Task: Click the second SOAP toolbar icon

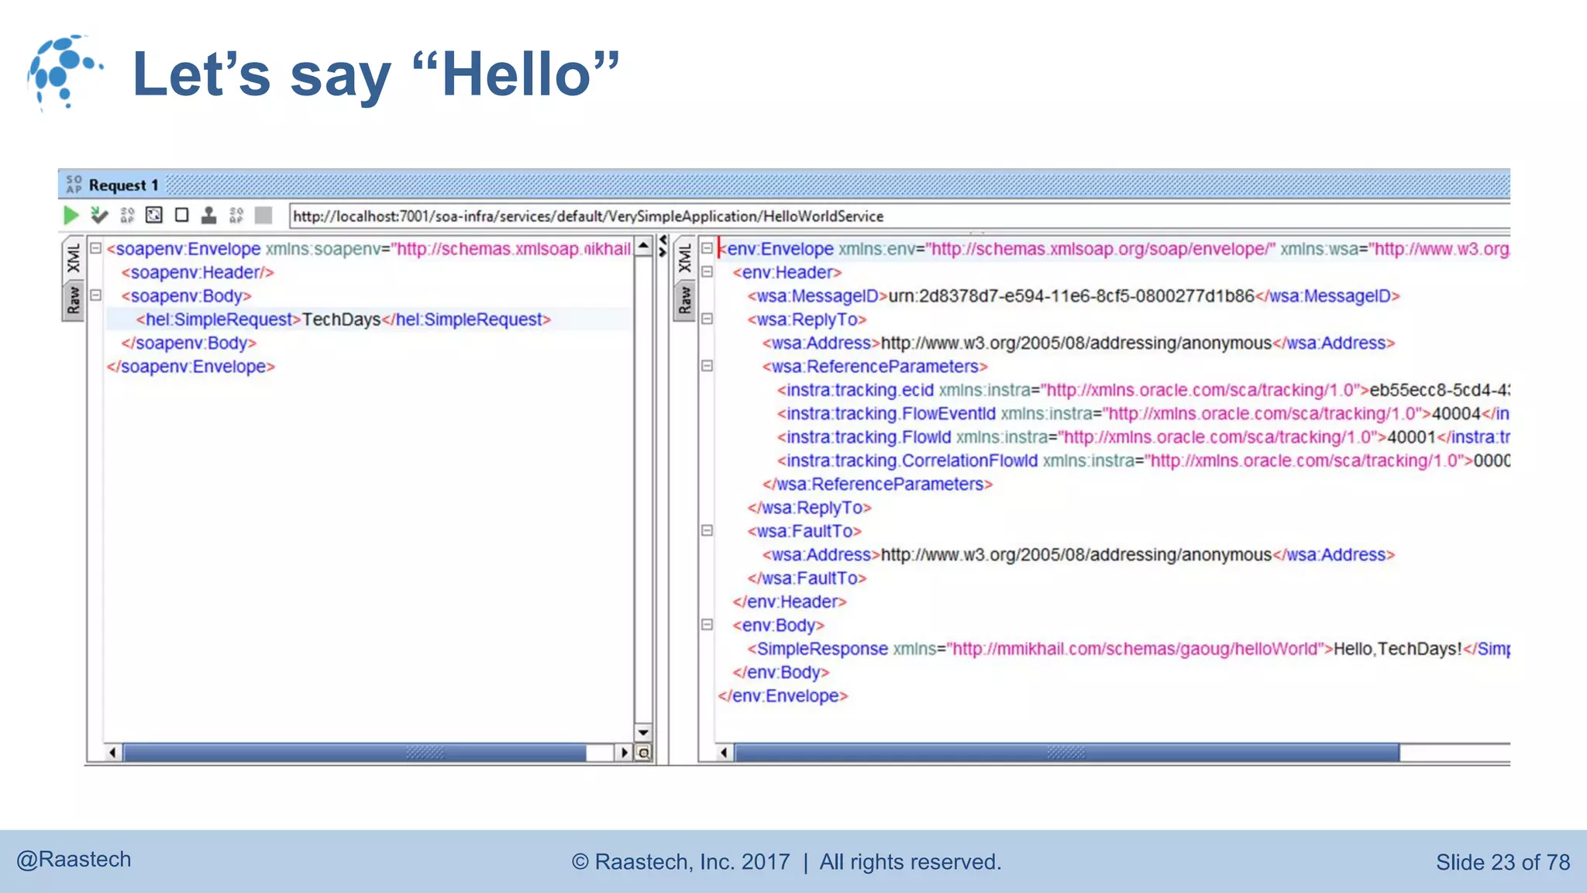Action: click(x=236, y=215)
